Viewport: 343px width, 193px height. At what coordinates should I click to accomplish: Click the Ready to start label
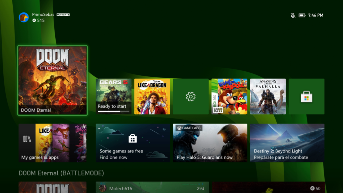[112, 106]
